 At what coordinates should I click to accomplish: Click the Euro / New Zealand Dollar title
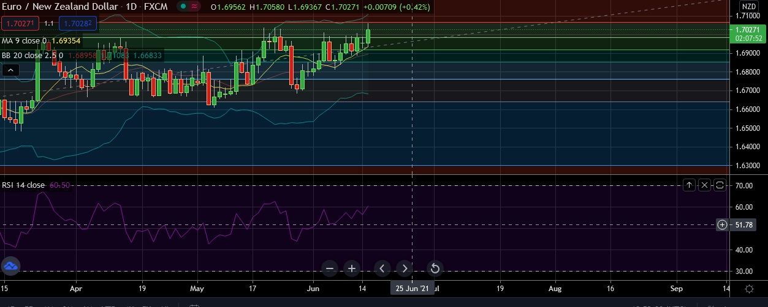(59, 7)
